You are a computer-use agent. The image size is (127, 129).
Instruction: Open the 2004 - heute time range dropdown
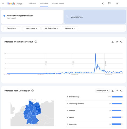[x=31, y=28]
